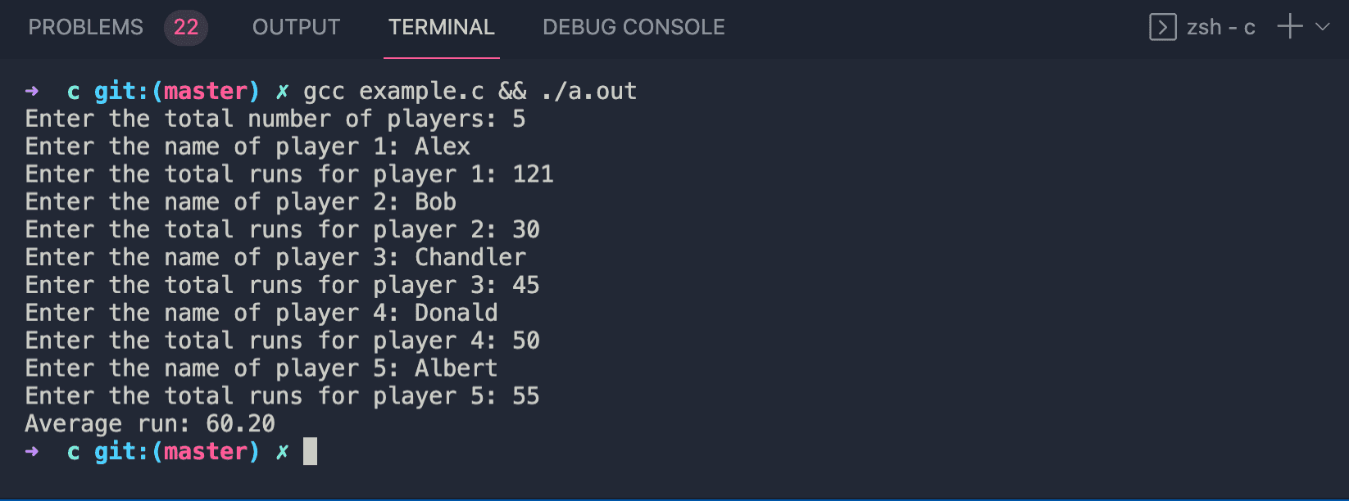Focus the terminal cursor block at prompt
1349x501 pixels.
point(310,451)
